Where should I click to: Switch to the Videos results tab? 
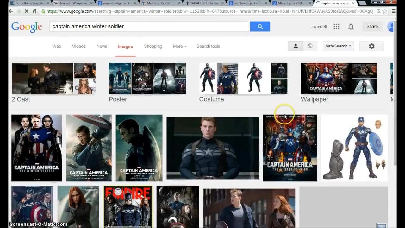pos(79,46)
